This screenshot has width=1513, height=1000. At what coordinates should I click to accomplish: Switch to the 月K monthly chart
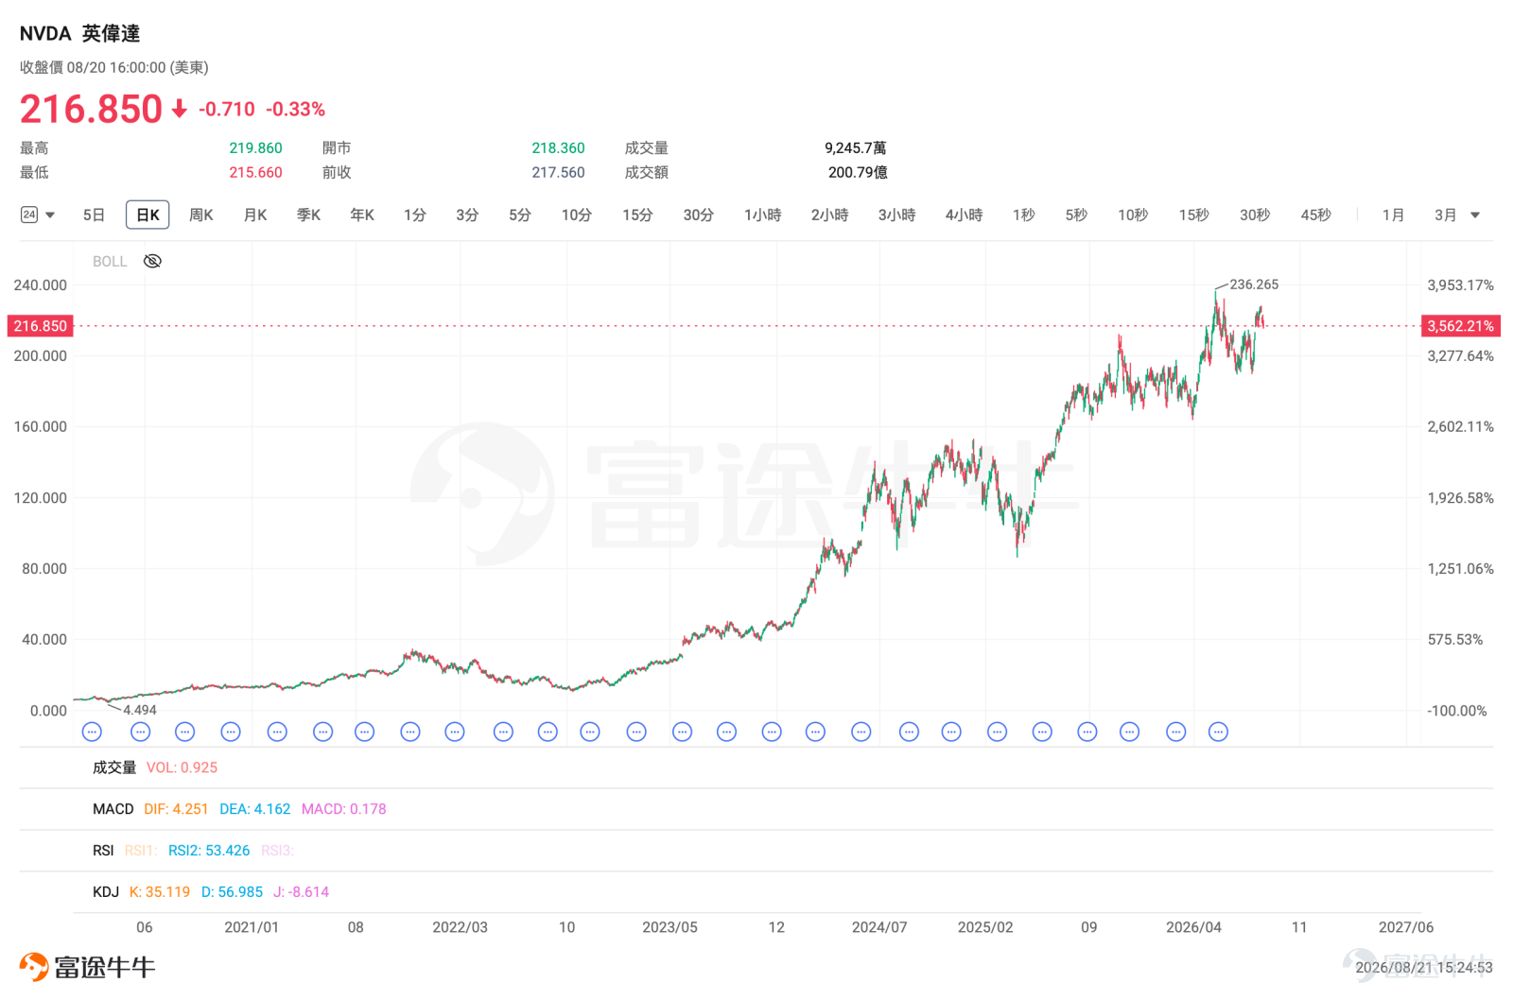click(254, 215)
